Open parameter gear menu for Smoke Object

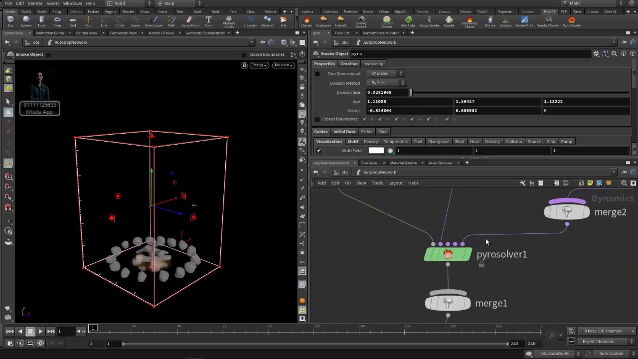click(596, 54)
